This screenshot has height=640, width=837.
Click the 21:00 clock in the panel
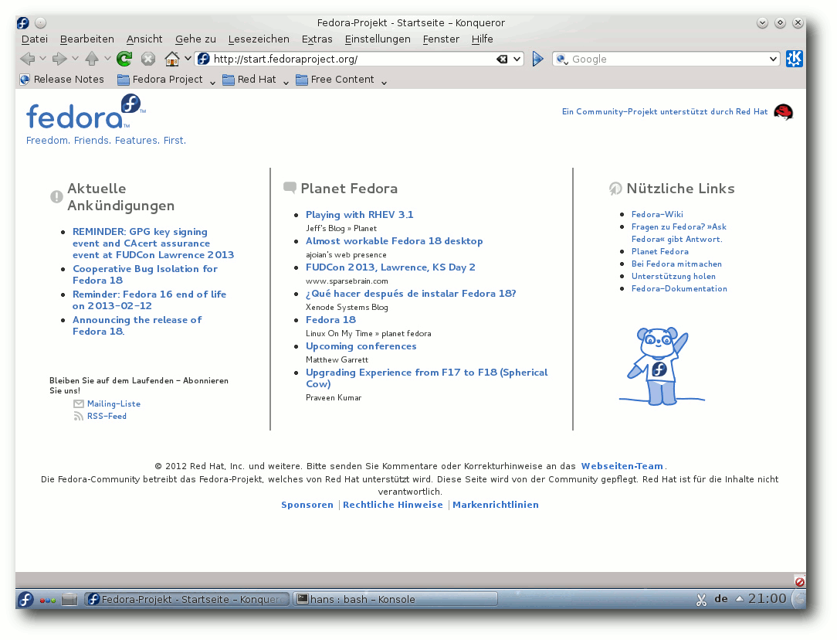[x=767, y=599]
